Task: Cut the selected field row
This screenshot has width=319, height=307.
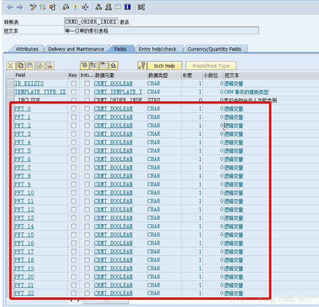Action: (x=10, y=66)
